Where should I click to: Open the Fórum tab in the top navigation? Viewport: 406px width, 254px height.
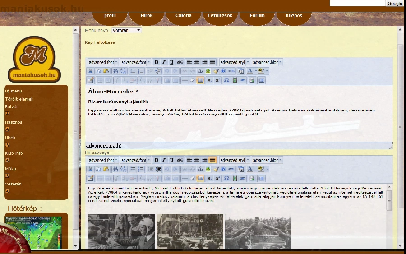[x=257, y=16]
